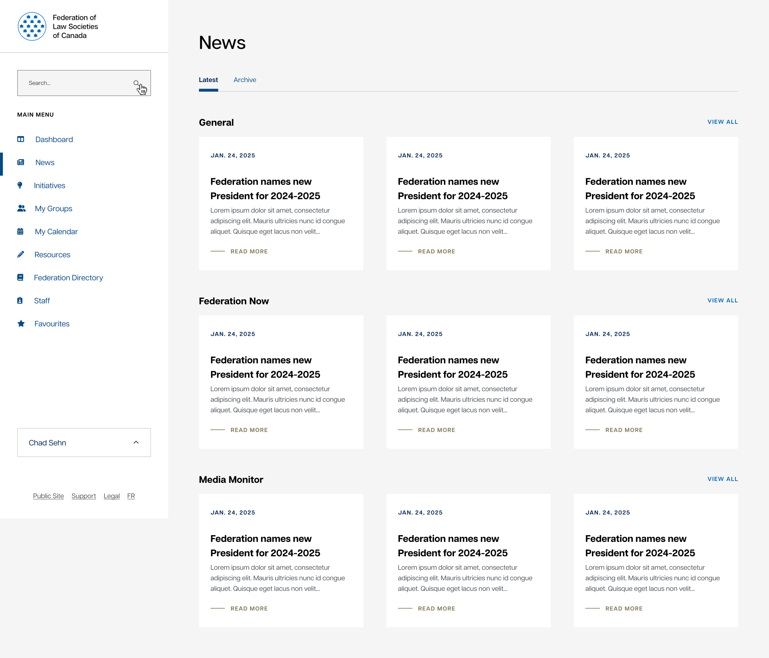This screenshot has width=769, height=658.
Task: Open News menu item
Action: coord(45,163)
